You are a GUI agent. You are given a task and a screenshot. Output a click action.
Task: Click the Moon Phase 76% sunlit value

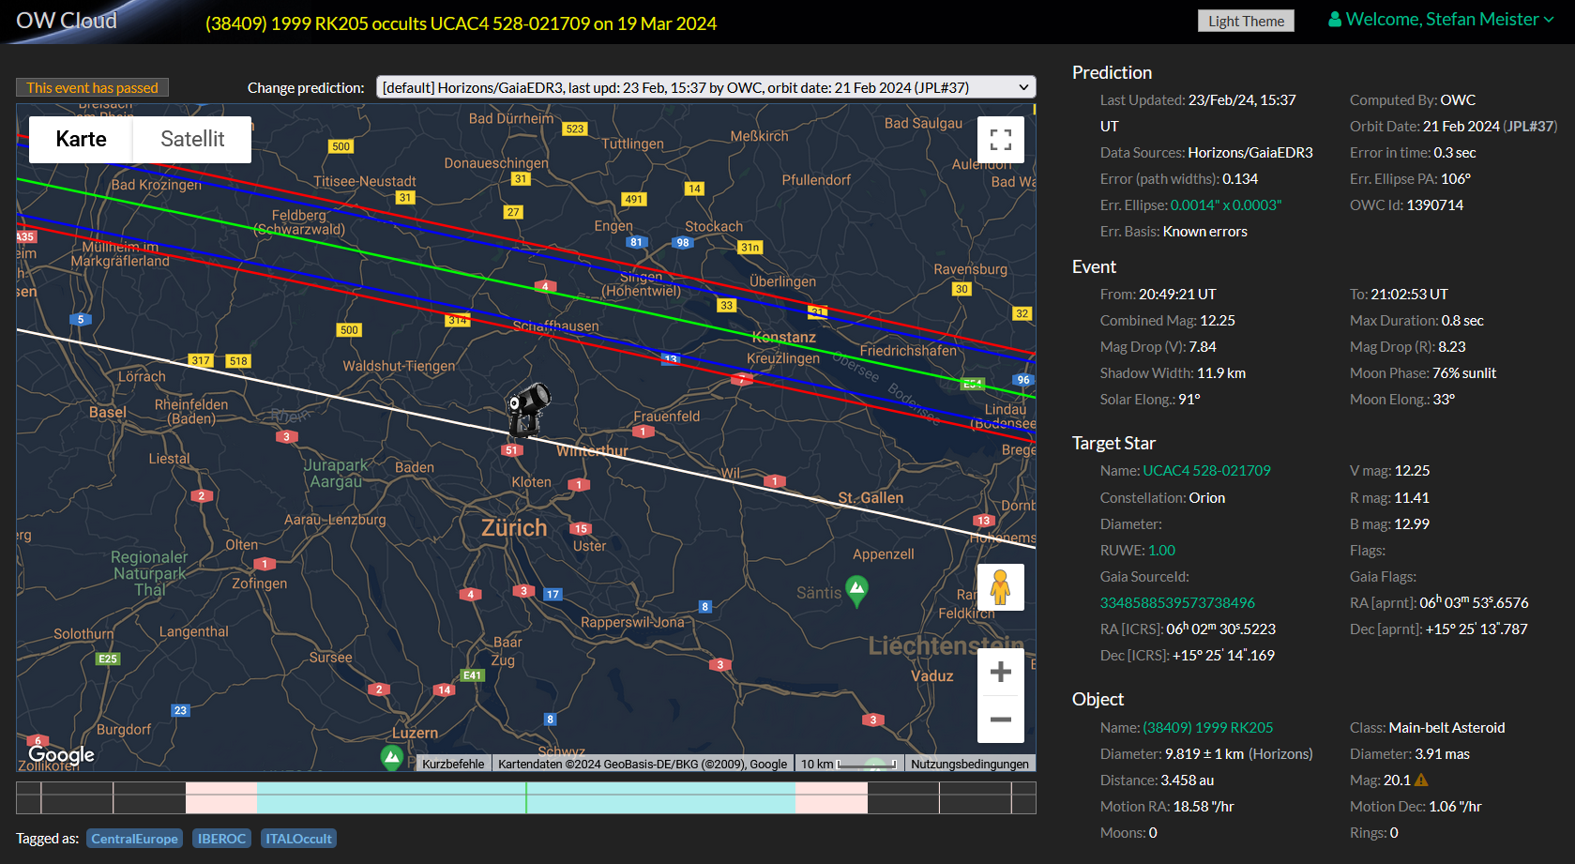[x=1464, y=373]
